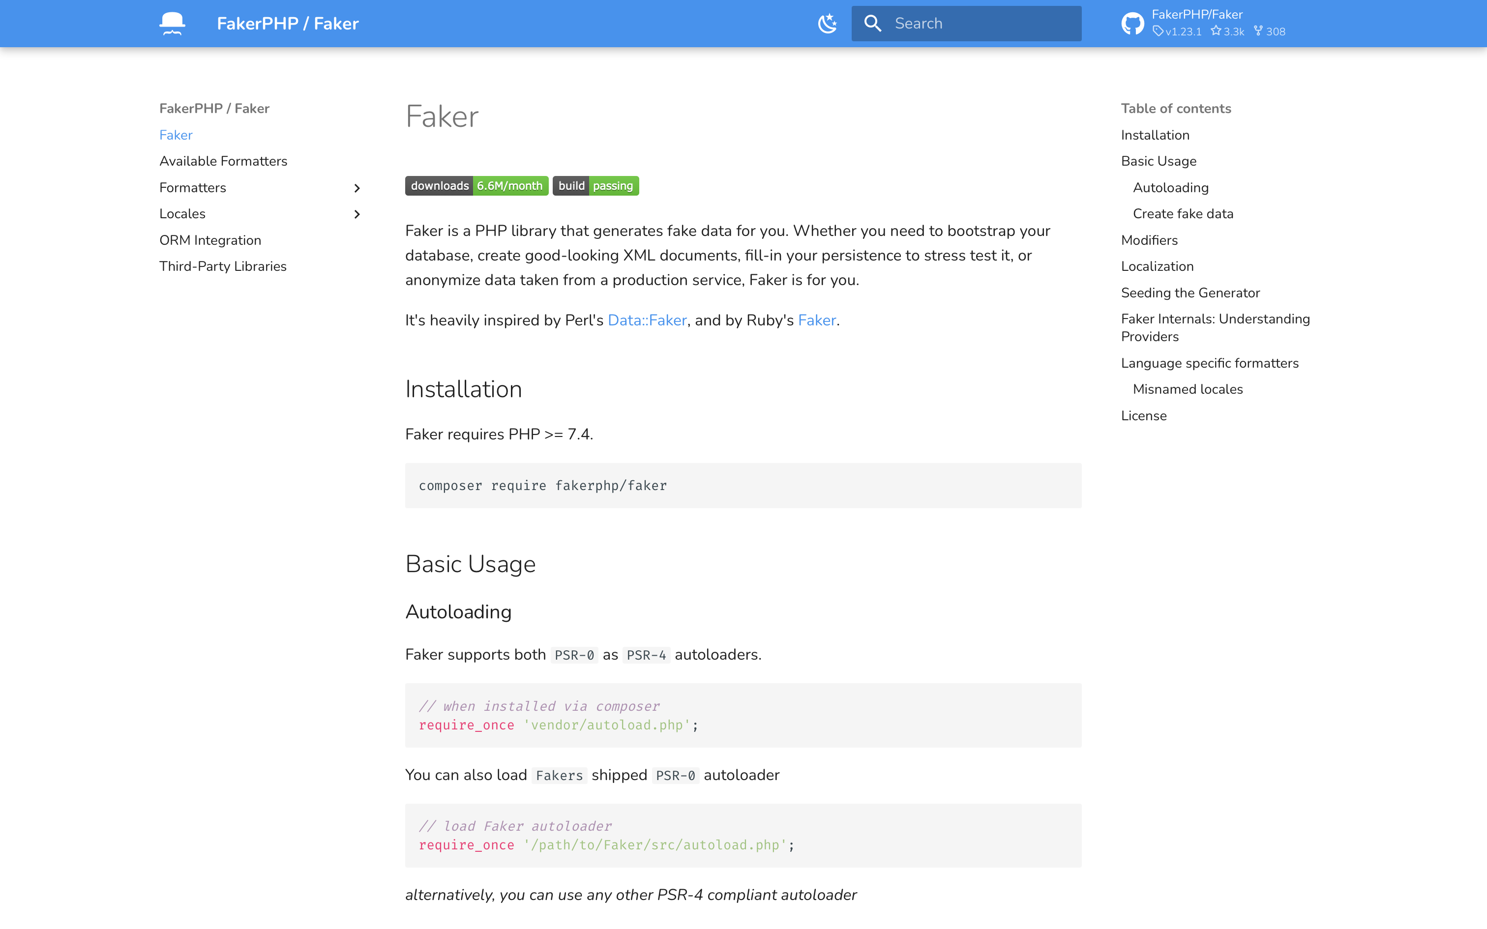The image size is (1487, 929).
Task: Jump to Language specific formatters section
Action: pyautogui.click(x=1209, y=363)
